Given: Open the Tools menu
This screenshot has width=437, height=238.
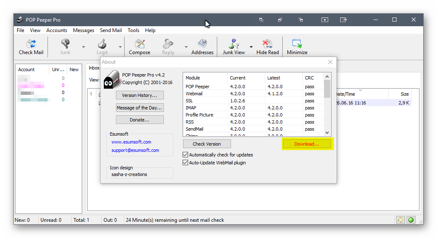Looking at the screenshot, I should 133,30.
